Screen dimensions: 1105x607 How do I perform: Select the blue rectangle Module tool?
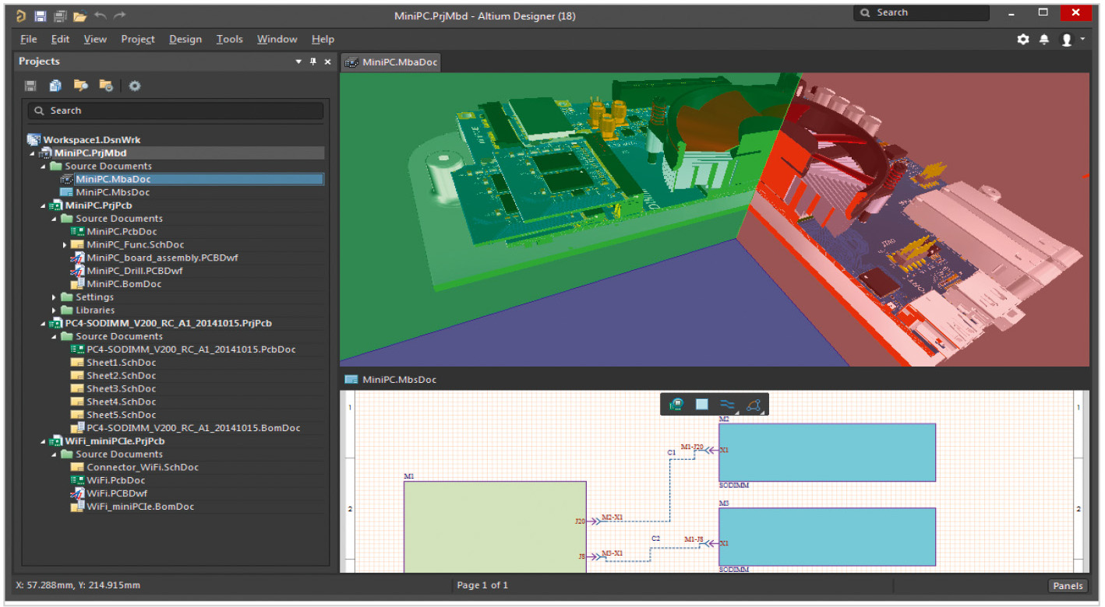pyautogui.click(x=701, y=404)
